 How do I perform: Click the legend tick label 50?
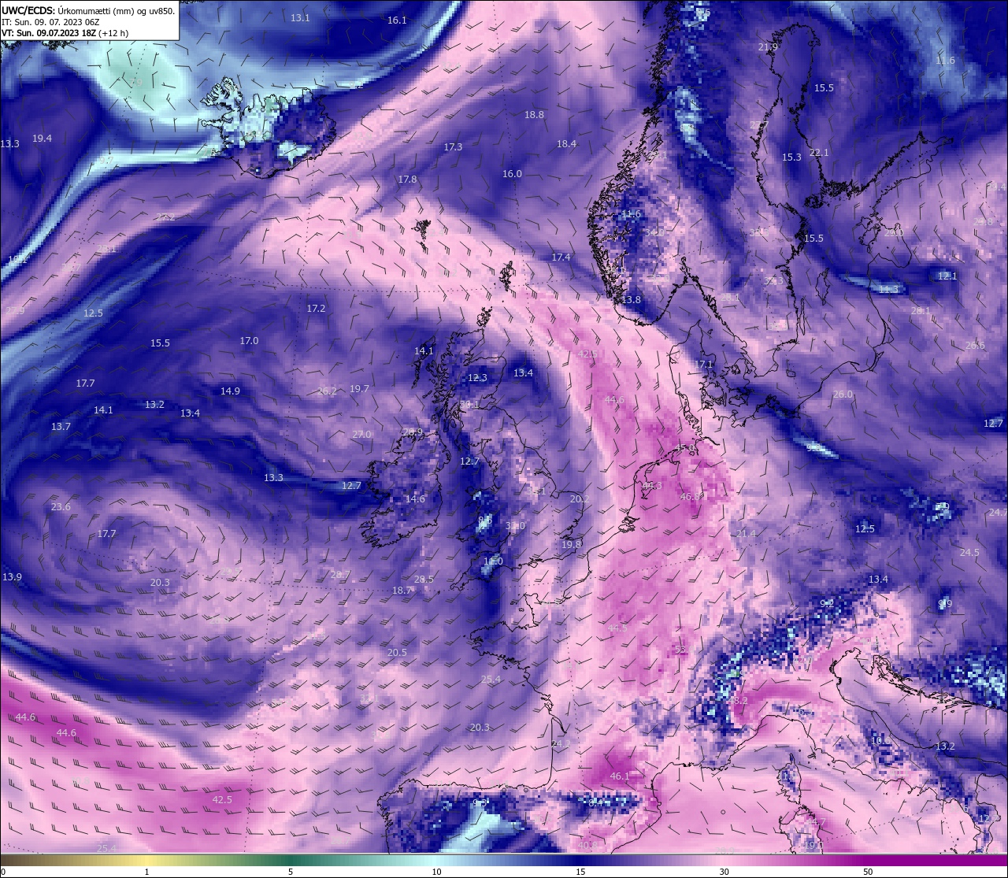click(867, 872)
